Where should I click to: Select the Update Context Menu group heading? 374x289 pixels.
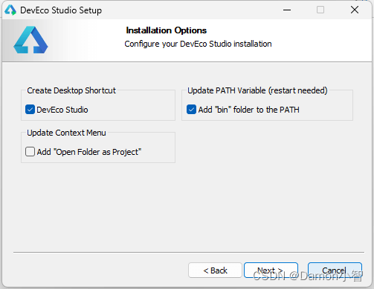66,133
